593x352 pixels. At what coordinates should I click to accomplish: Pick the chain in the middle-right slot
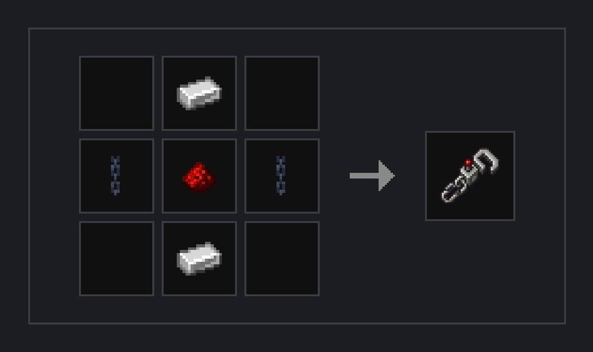coord(281,175)
